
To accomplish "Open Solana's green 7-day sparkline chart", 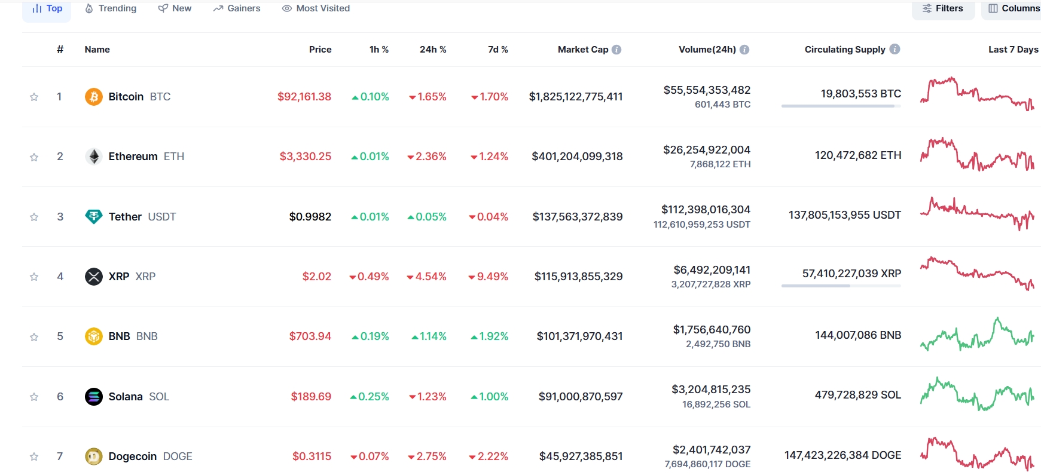I will (x=977, y=394).
